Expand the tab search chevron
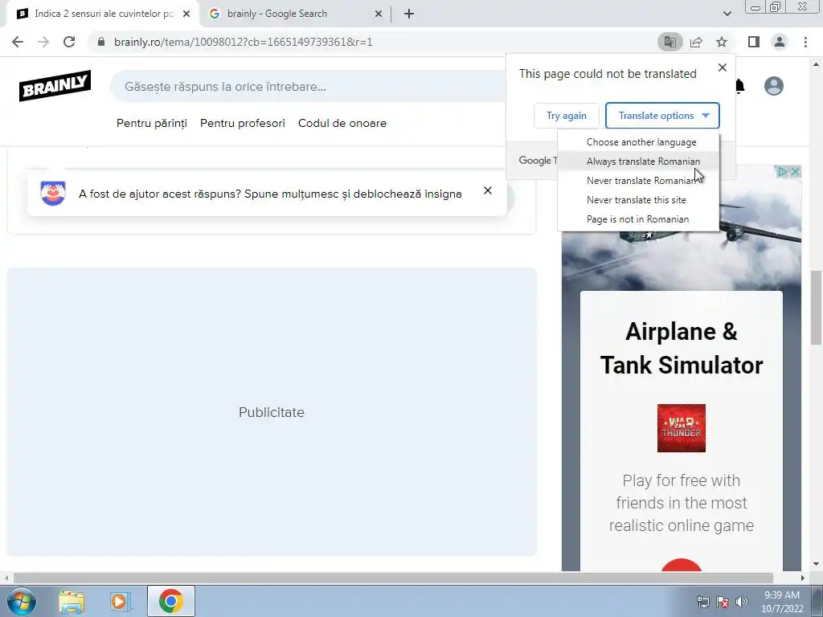The image size is (823, 617). pos(727,14)
